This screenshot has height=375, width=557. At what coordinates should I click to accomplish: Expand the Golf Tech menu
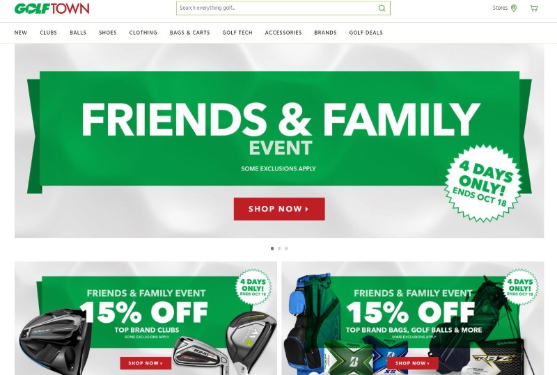[237, 33]
